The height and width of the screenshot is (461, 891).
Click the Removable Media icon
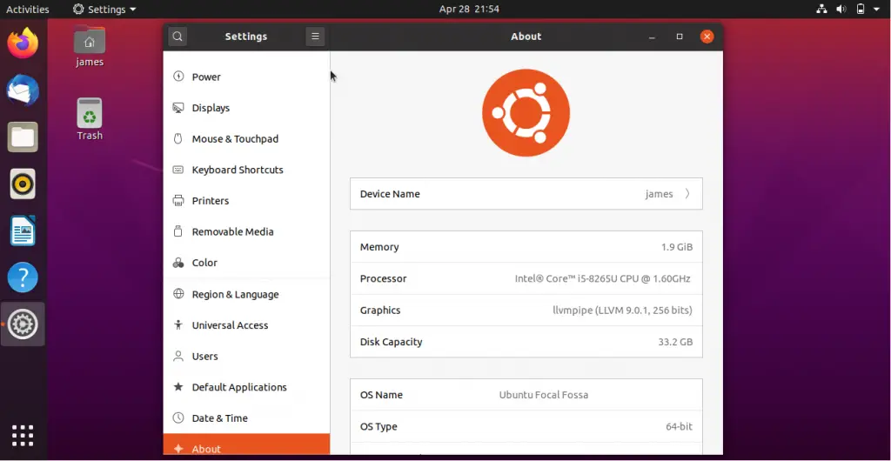[178, 231]
